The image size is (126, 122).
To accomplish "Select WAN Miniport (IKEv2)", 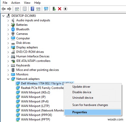I will click(x=36, y=92).
